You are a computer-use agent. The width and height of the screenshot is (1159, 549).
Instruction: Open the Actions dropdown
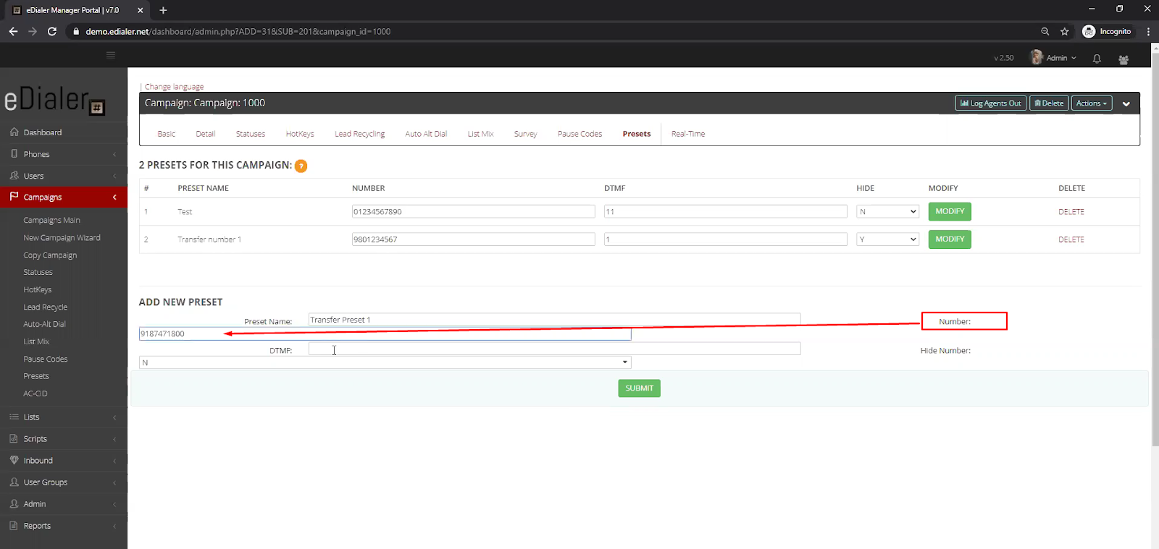tap(1091, 103)
